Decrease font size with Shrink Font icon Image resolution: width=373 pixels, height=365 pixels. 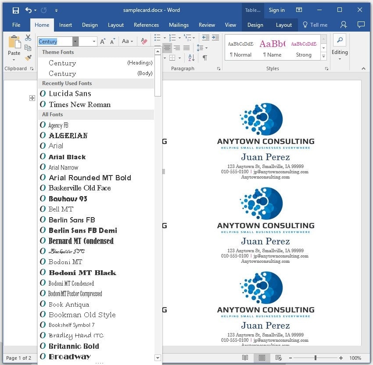(x=112, y=41)
